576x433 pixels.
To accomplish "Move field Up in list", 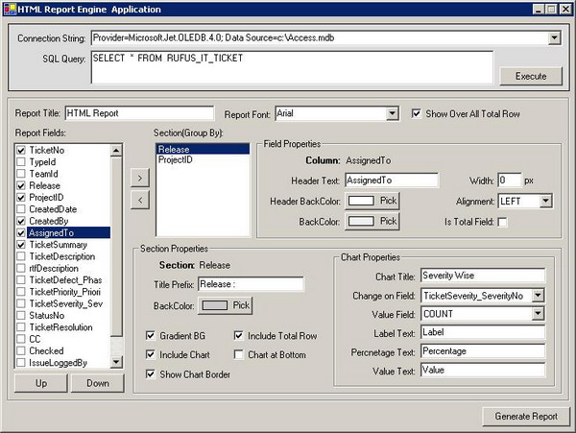I will (x=41, y=383).
